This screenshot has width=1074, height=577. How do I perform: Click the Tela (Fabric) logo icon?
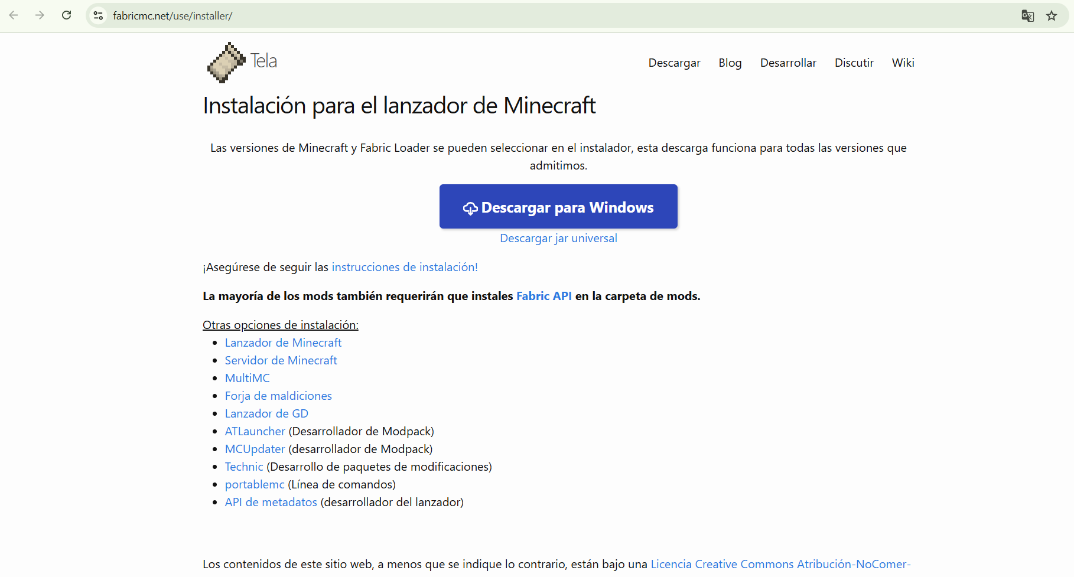coord(226,61)
